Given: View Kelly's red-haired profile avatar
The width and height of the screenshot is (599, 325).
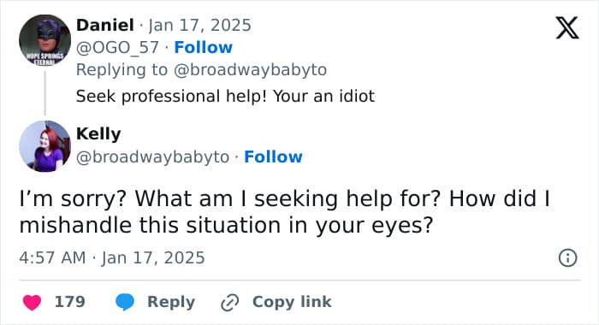Looking at the screenshot, I should 45,146.
